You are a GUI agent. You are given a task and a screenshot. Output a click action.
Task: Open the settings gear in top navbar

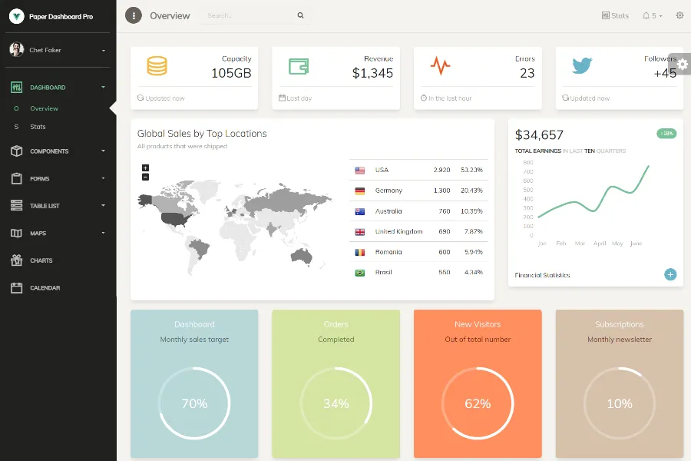(x=679, y=15)
